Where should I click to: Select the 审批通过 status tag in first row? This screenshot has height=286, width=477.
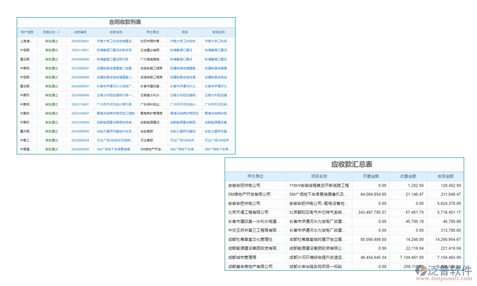52,41
